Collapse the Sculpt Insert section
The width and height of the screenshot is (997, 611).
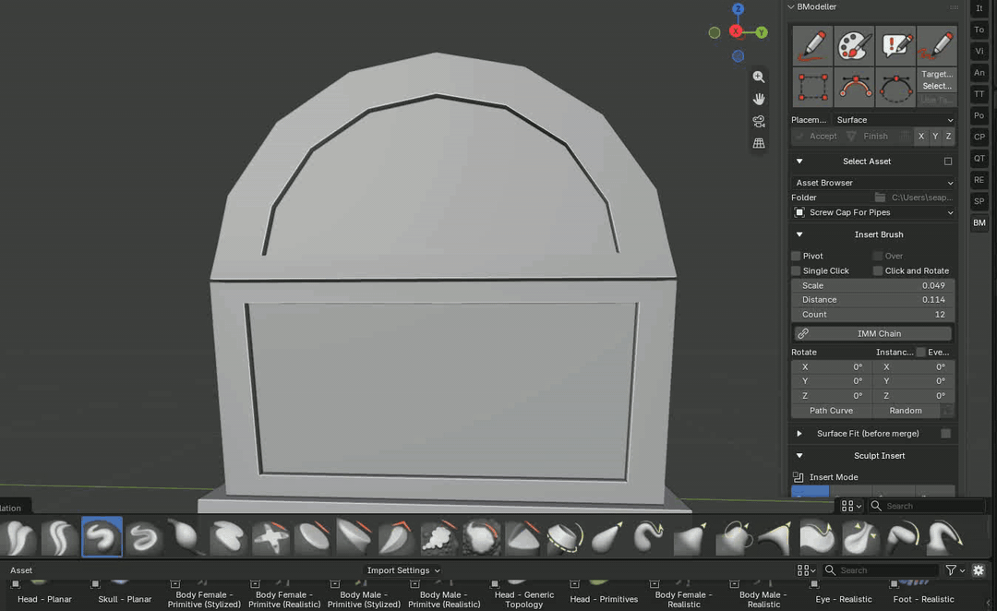(799, 456)
